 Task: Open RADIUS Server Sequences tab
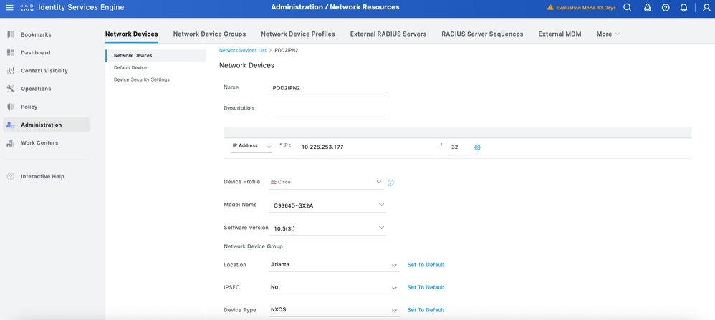tap(482, 34)
